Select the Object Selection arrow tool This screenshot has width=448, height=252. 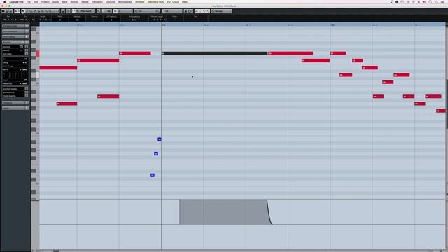coord(23,11)
